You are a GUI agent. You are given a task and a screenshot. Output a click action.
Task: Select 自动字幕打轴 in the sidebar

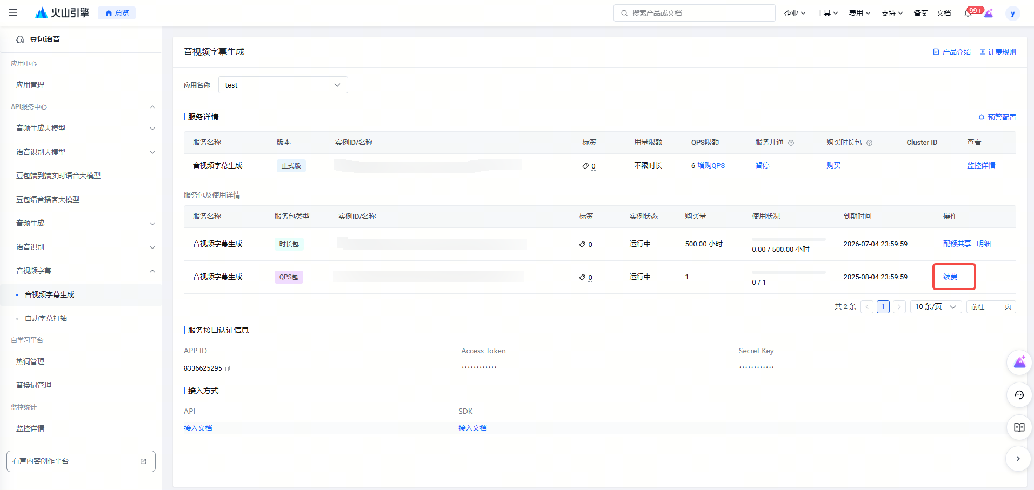pos(46,318)
